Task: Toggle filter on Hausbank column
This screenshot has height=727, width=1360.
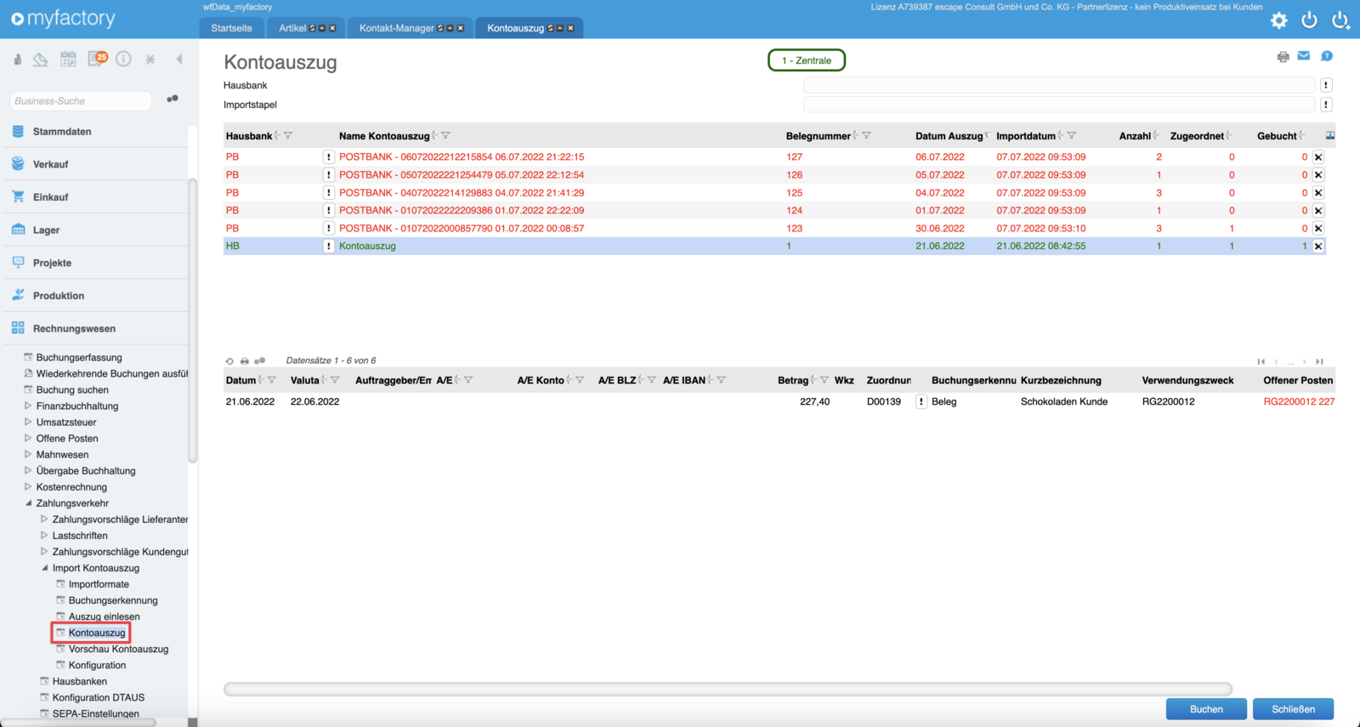Action: (288, 136)
